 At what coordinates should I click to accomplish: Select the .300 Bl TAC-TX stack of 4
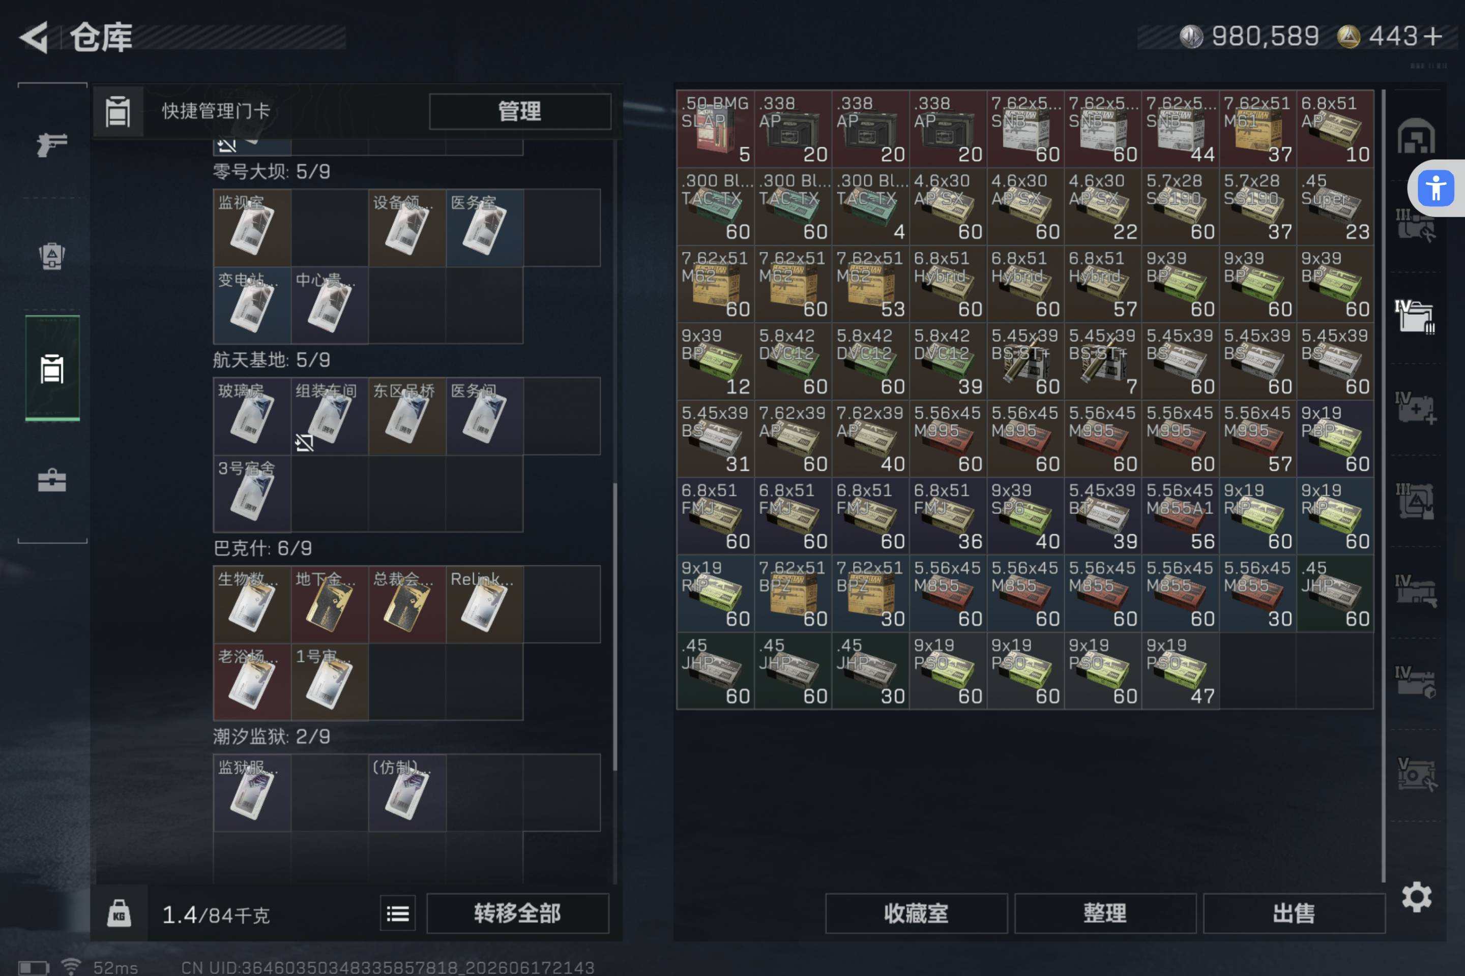point(871,207)
